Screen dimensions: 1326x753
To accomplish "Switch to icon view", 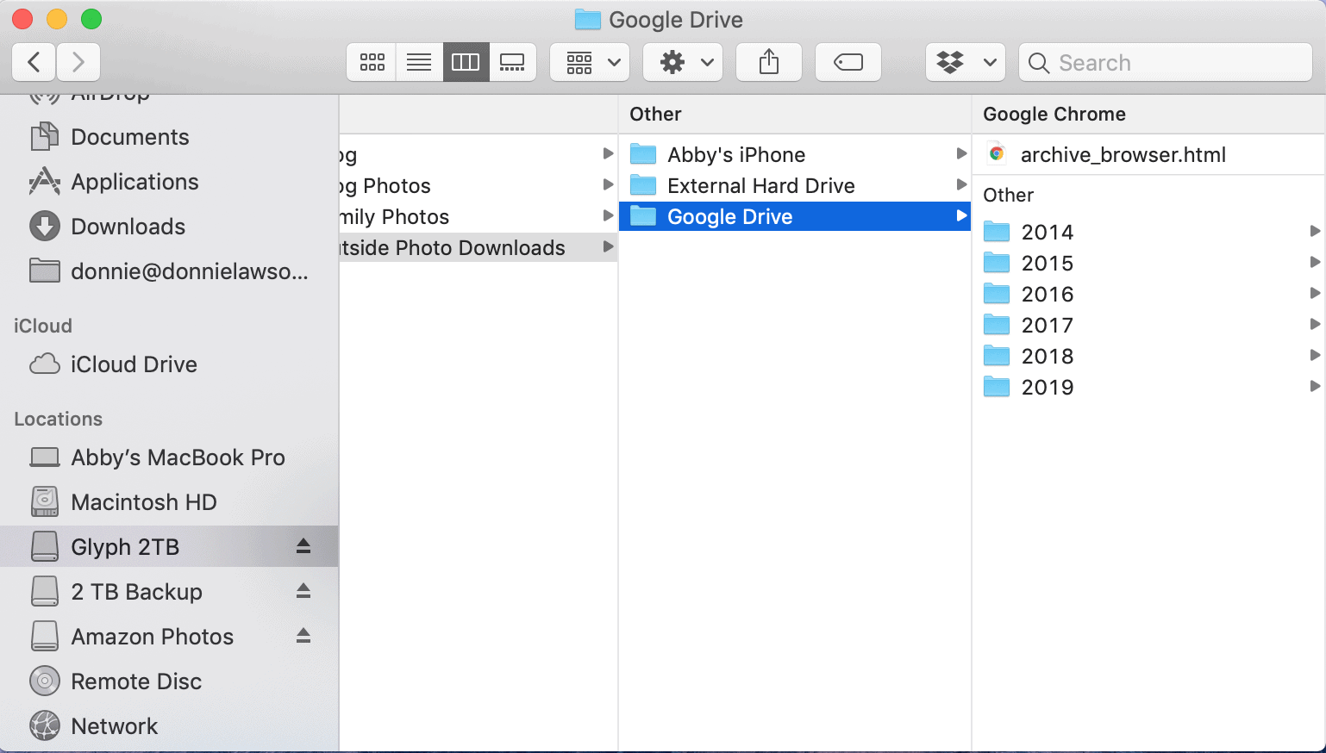I will 372,62.
